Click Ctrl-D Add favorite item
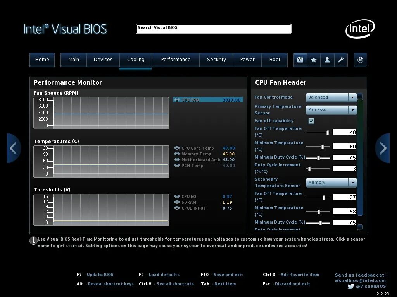This screenshot has height=297, width=397. (x=291, y=275)
